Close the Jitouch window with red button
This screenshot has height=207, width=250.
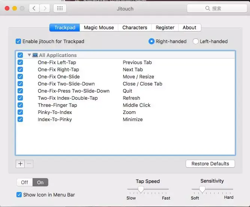(x=7, y=8)
